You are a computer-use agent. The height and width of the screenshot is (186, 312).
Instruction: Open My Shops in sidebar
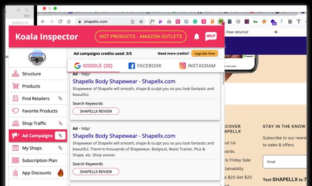tap(38, 148)
